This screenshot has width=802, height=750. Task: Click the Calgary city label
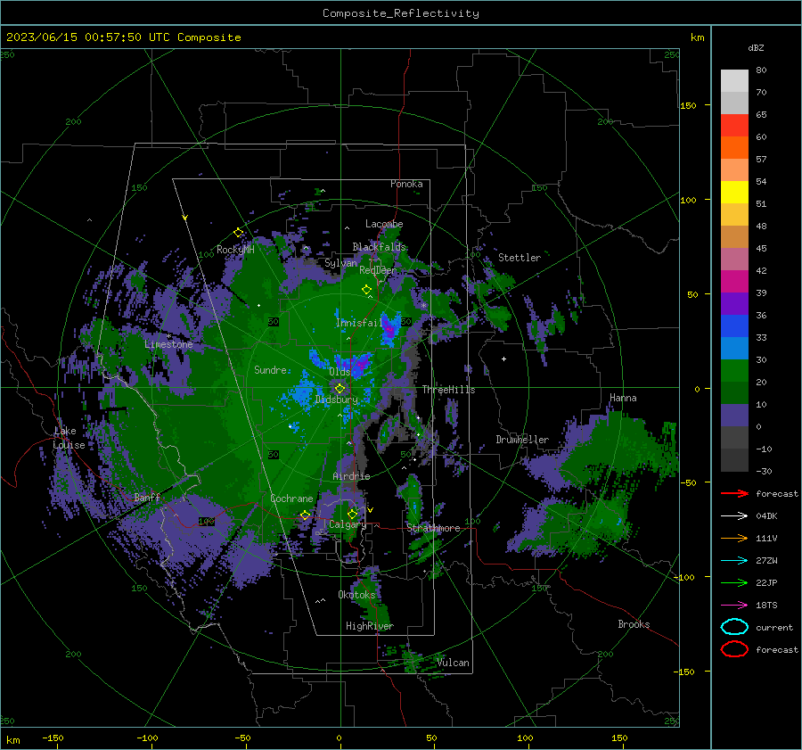tap(348, 524)
